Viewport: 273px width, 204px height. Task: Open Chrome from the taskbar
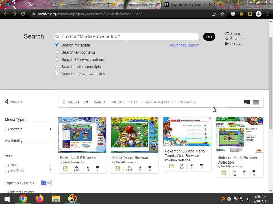point(23,199)
